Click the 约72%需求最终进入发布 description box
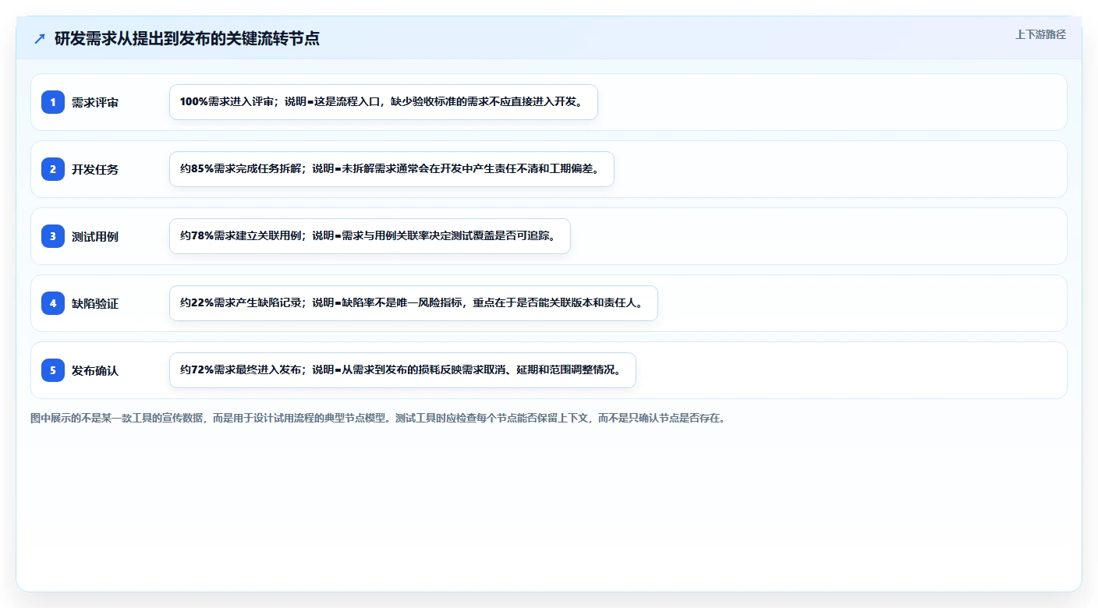This screenshot has width=1098, height=608. tap(402, 370)
